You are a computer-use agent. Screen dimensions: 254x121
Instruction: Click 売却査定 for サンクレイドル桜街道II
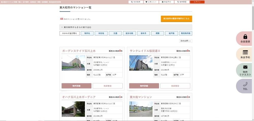175,86
